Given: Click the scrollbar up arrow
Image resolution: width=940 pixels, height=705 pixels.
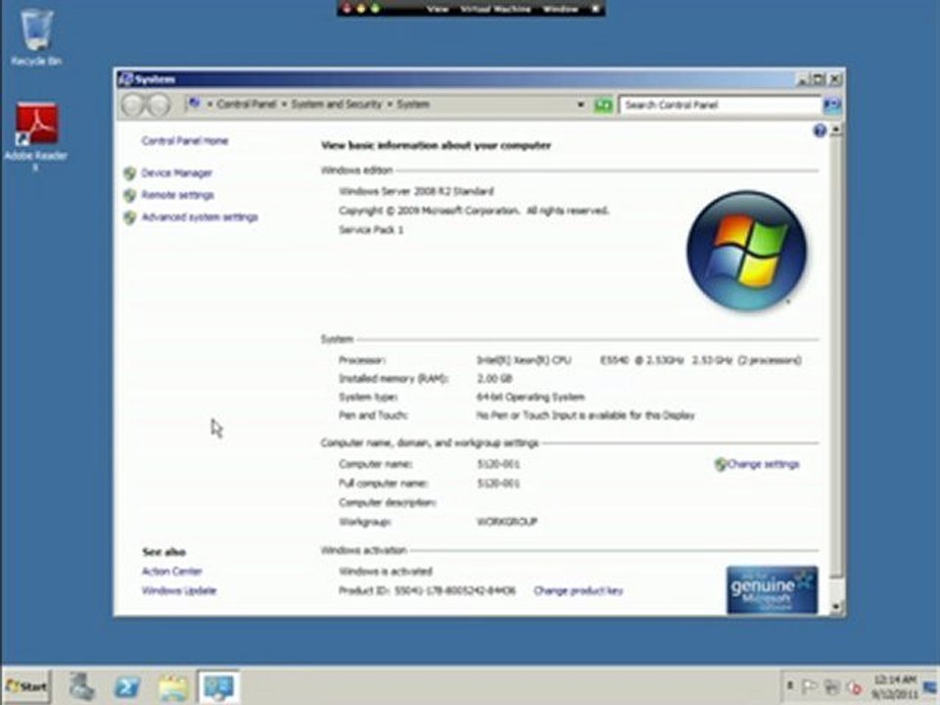Looking at the screenshot, I should [x=835, y=129].
